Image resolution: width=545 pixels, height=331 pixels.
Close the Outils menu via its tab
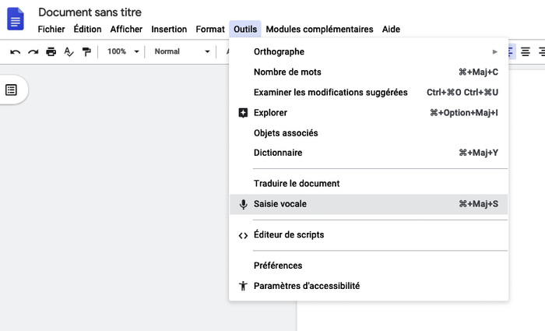pos(245,30)
